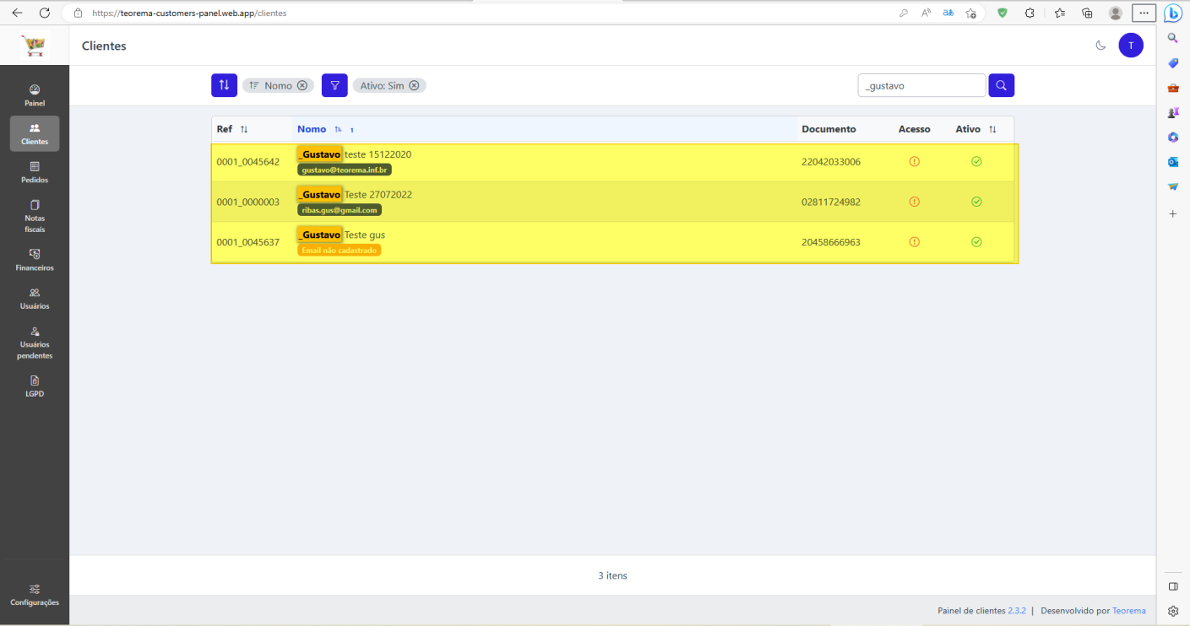Click client name _Gustavo teste 15122020

(355, 154)
